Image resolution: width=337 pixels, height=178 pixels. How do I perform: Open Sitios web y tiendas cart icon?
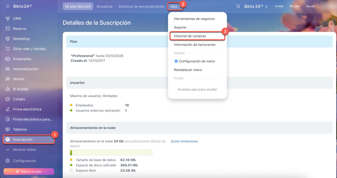(8, 49)
